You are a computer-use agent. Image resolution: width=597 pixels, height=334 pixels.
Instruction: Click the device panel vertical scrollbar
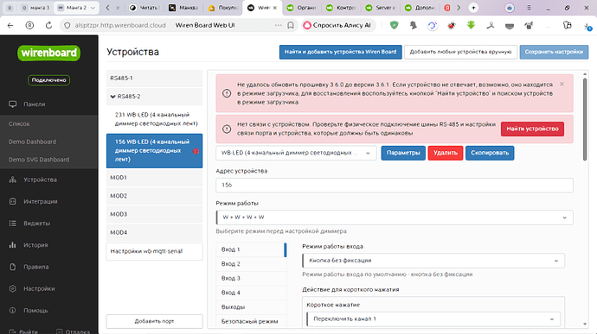[585, 120]
